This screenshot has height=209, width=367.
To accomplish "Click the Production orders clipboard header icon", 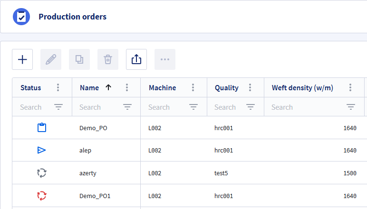I will 21,17.
